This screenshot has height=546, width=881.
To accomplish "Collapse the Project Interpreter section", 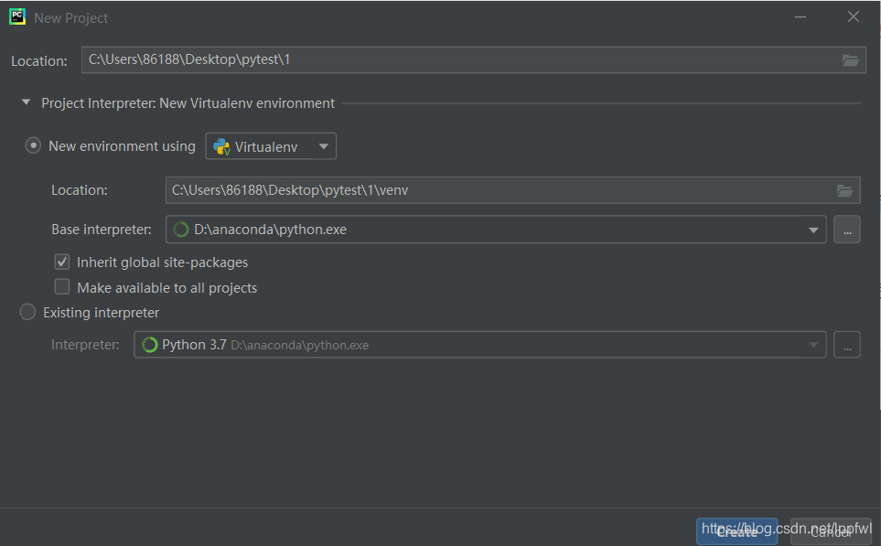I will (x=26, y=102).
